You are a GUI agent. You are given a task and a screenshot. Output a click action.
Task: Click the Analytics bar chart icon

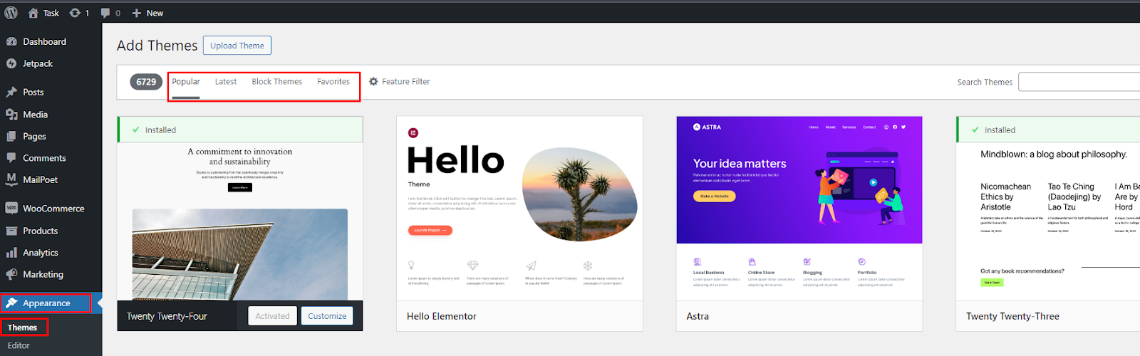point(11,253)
